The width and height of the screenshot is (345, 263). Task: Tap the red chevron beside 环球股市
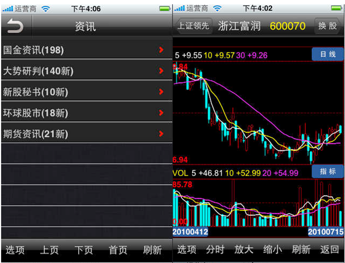click(x=161, y=113)
